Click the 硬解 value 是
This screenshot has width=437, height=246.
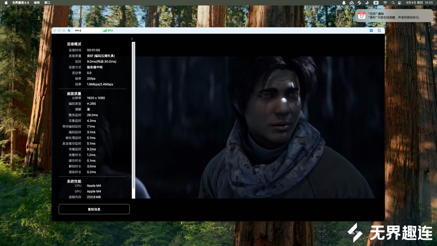coord(88,109)
